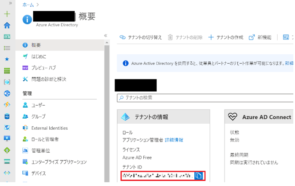Expand the portal sidebar with double chevron
Image resolution: width=295 pixels, height=186 pixels.
point(11,3)
